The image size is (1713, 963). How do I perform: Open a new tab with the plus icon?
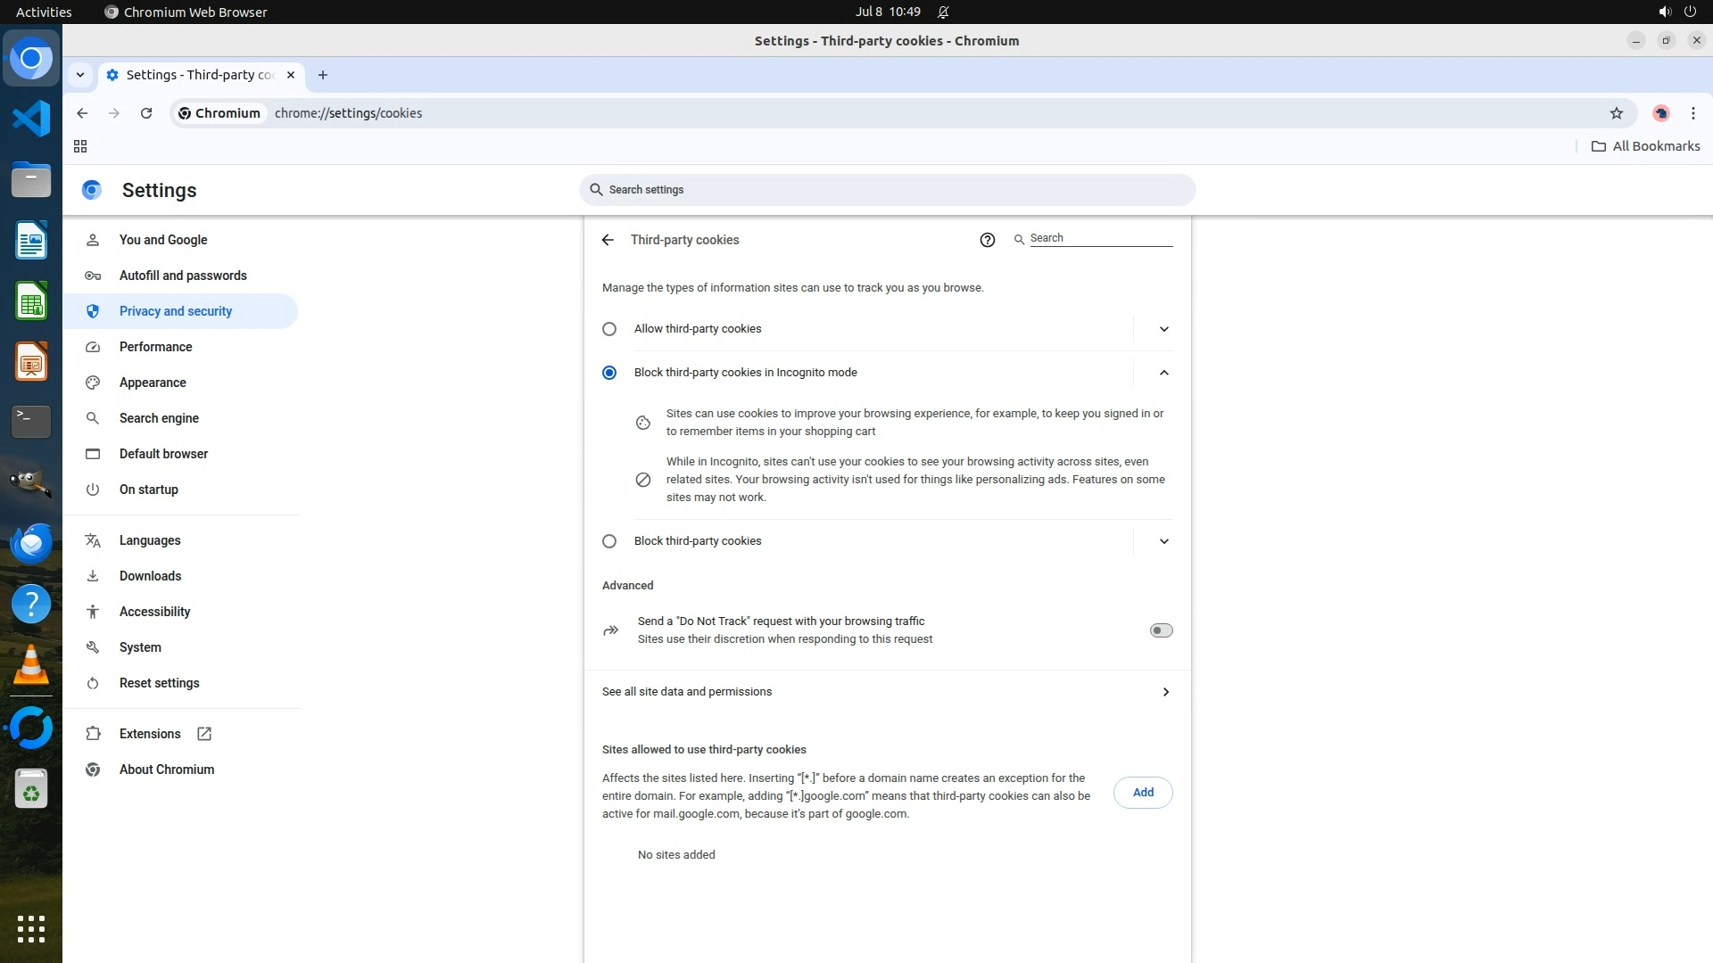pyautogui.click(x=323, y=75)
